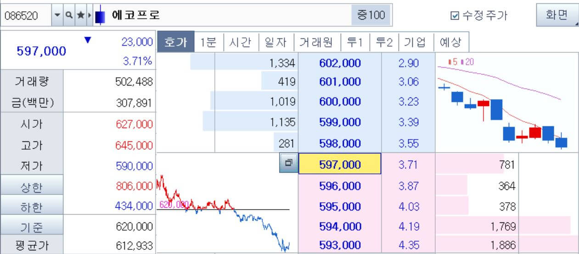Click bid quantity 364
Screen dimensions: 579x254
click(x=507, y=186)
